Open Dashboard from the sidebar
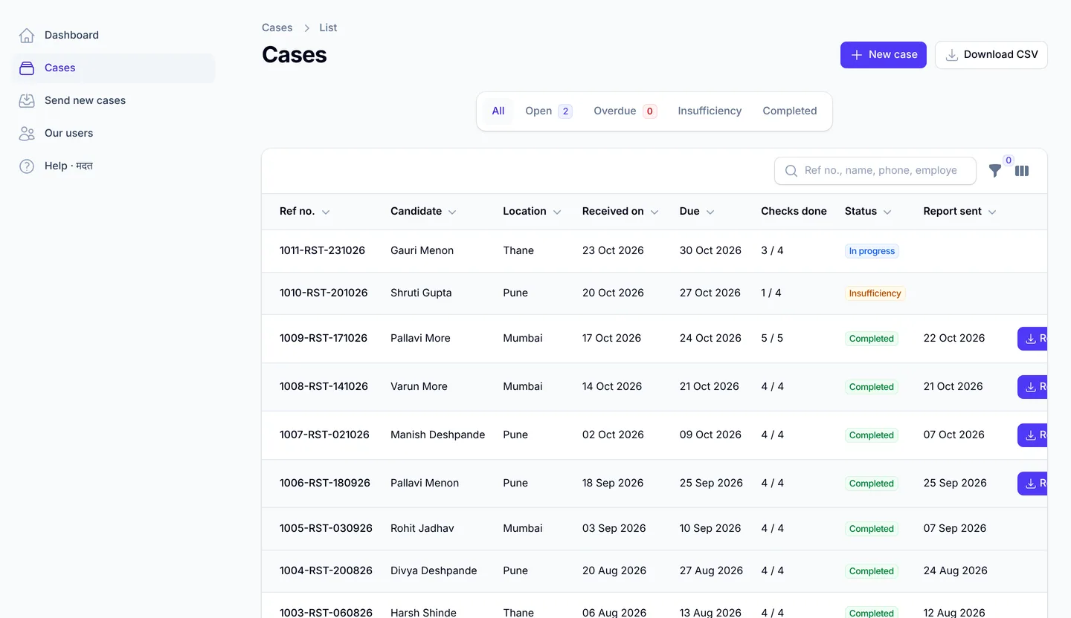Screen dimensions: 1071x618 113,35
